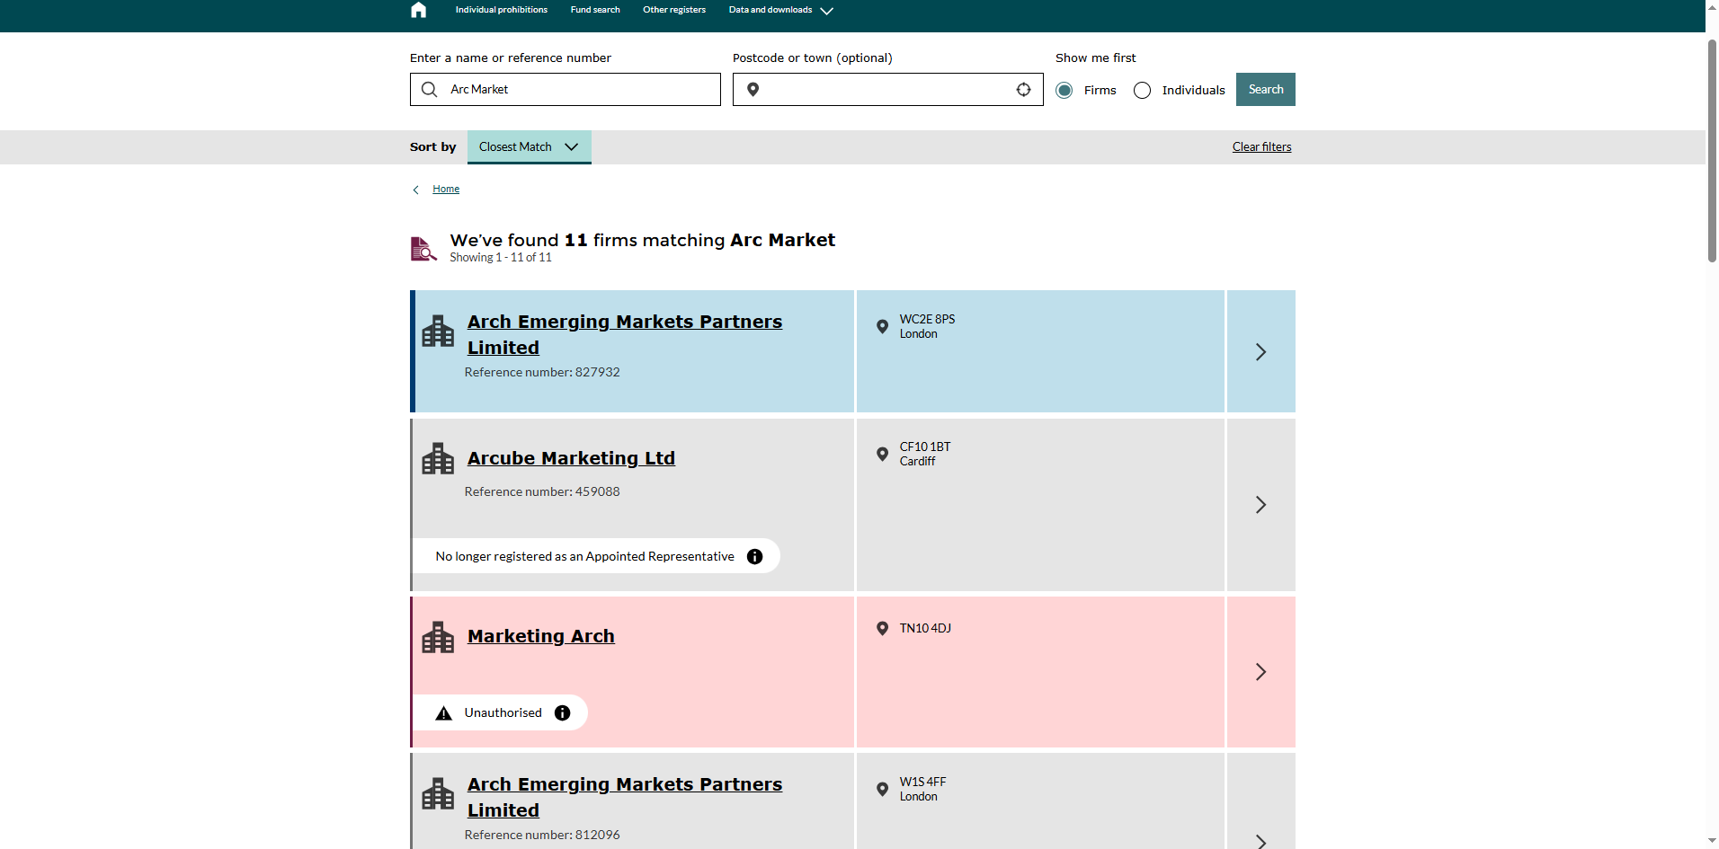Viewport: 1719px width, 849px height.
Task: Open Marketing Arch row chevron arrow
Action: click(1260, 672)
